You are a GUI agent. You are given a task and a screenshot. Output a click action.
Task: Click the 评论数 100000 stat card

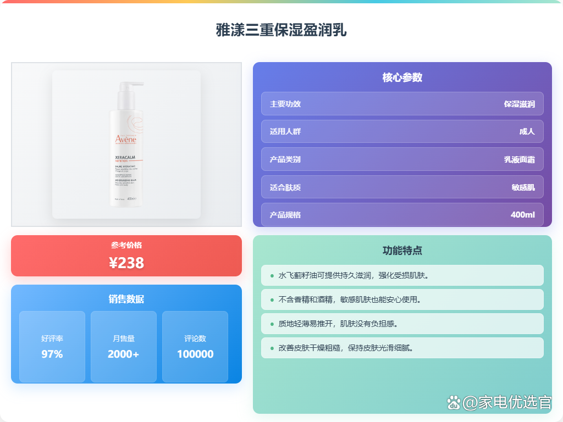pos(195,347)
